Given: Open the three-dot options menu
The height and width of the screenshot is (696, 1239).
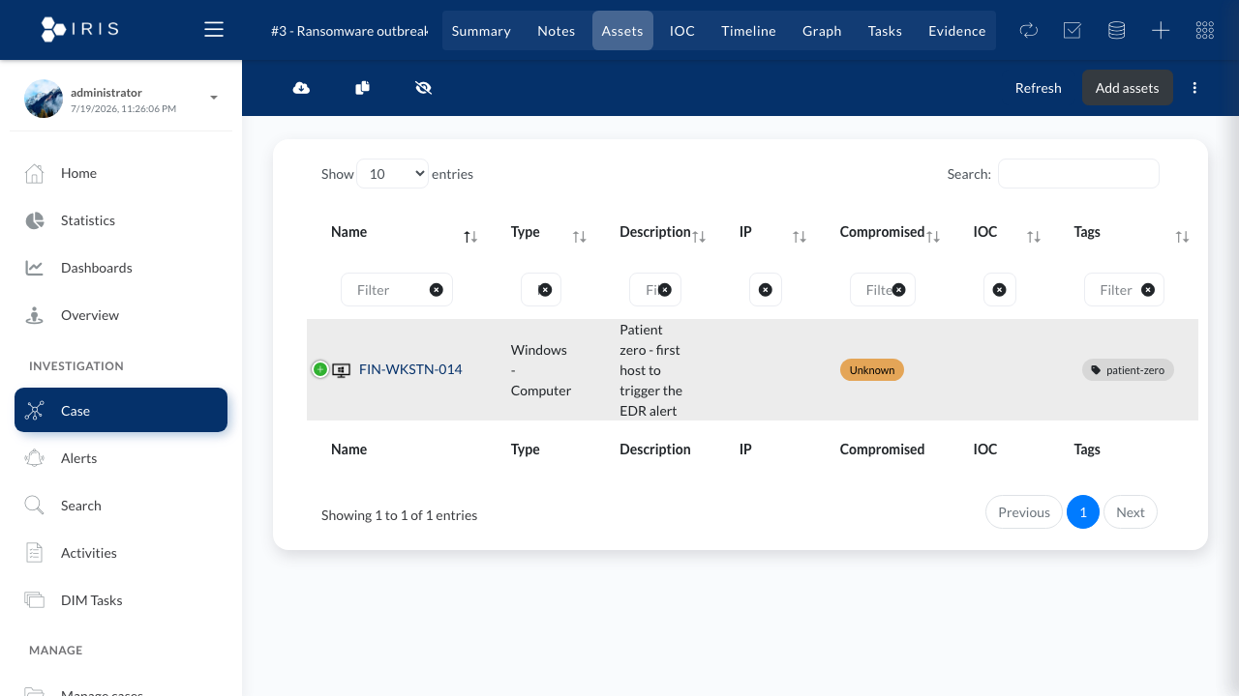Looking at the screenshot, I should tap(1194, 88).
